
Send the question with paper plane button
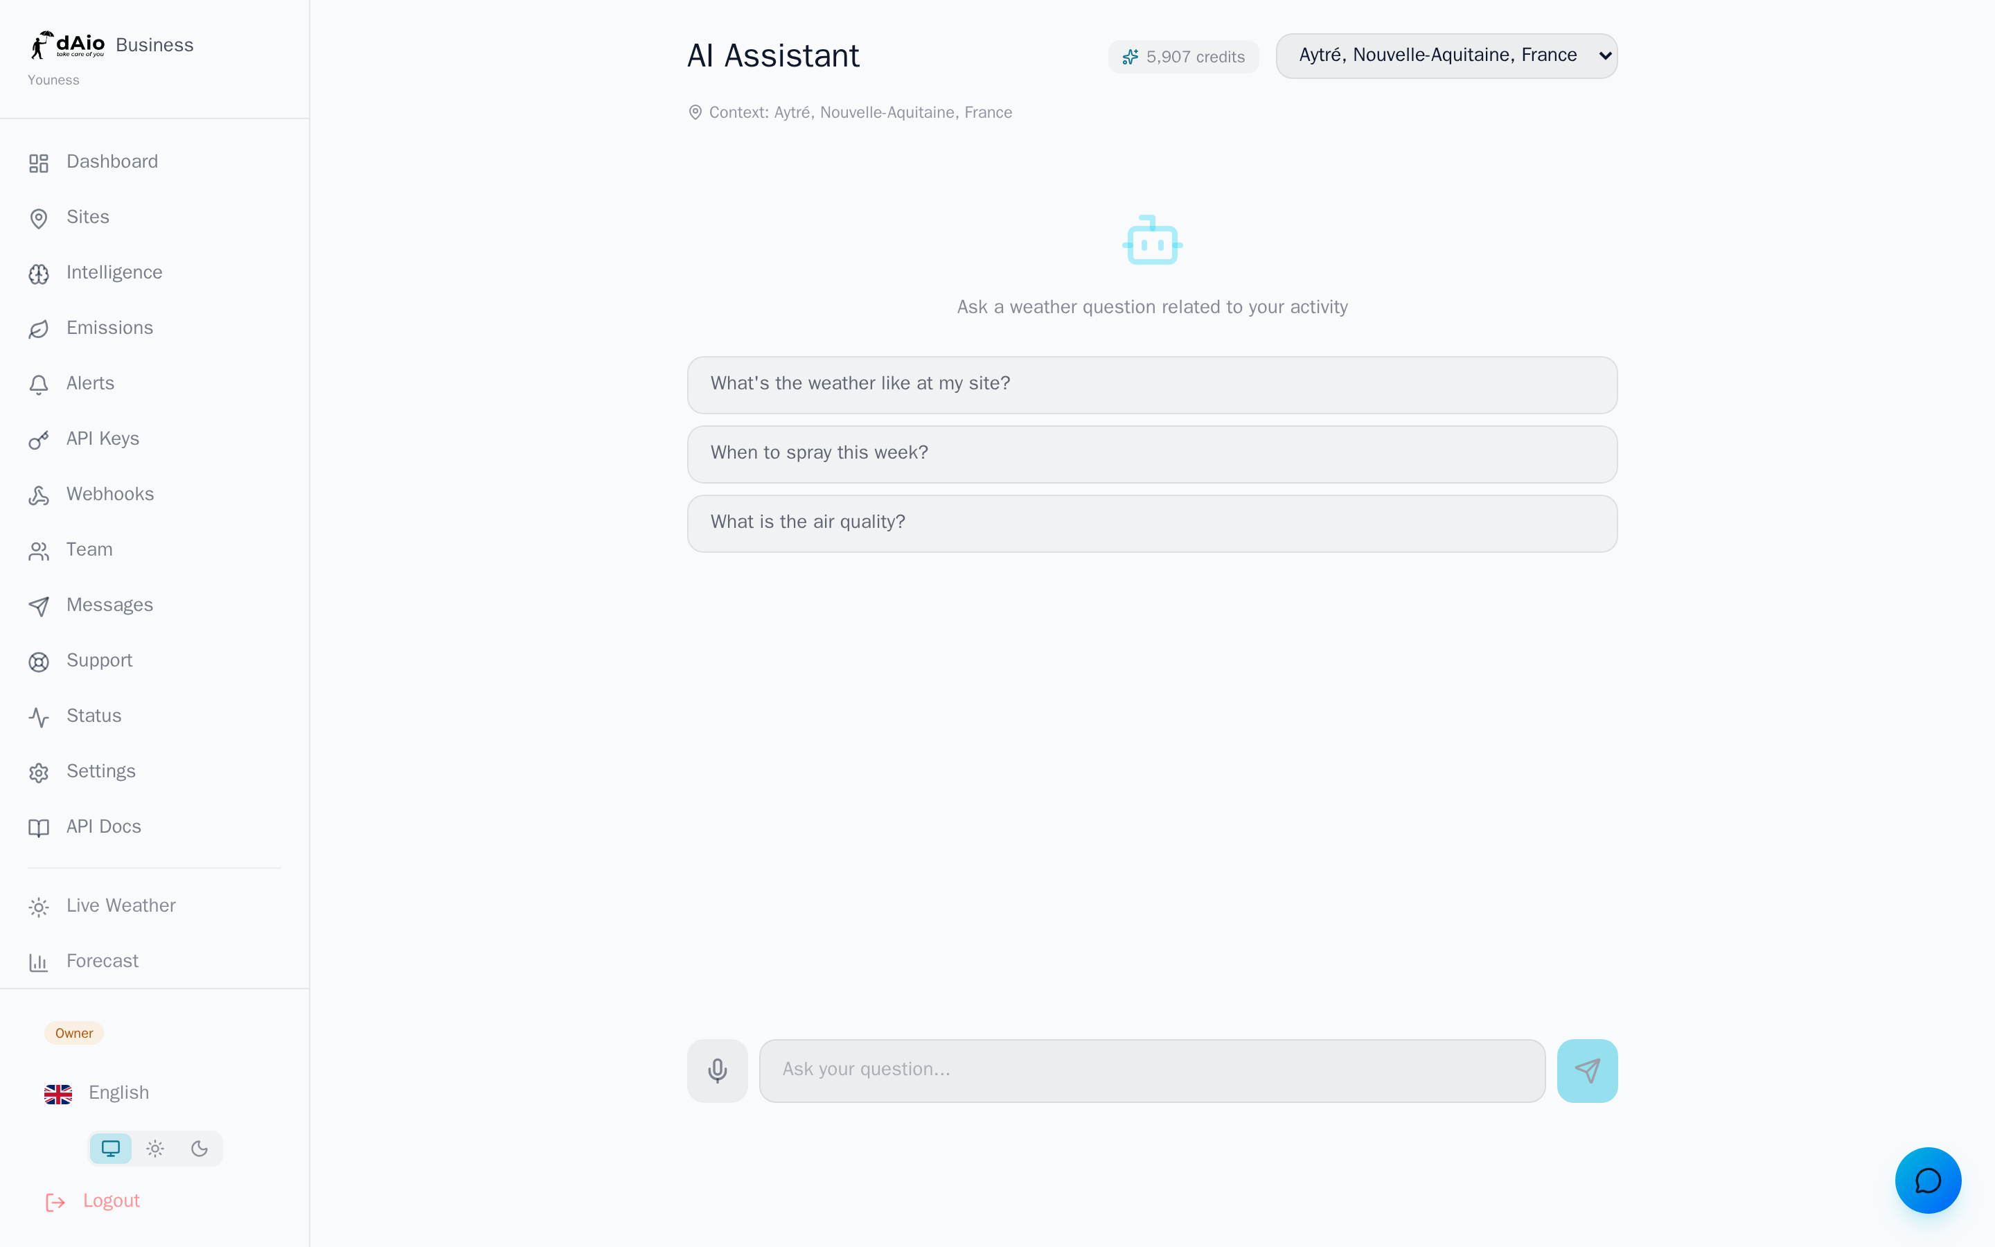[1587, 1070]
